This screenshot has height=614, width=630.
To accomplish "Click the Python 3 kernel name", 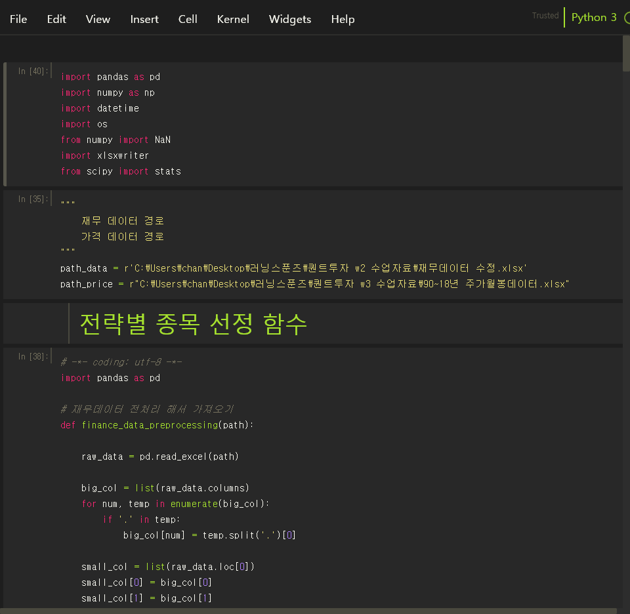I will (594, 17).
